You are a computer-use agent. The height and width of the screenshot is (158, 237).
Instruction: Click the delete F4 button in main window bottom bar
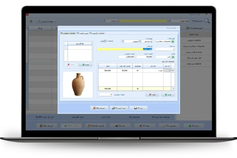(145, 126)
